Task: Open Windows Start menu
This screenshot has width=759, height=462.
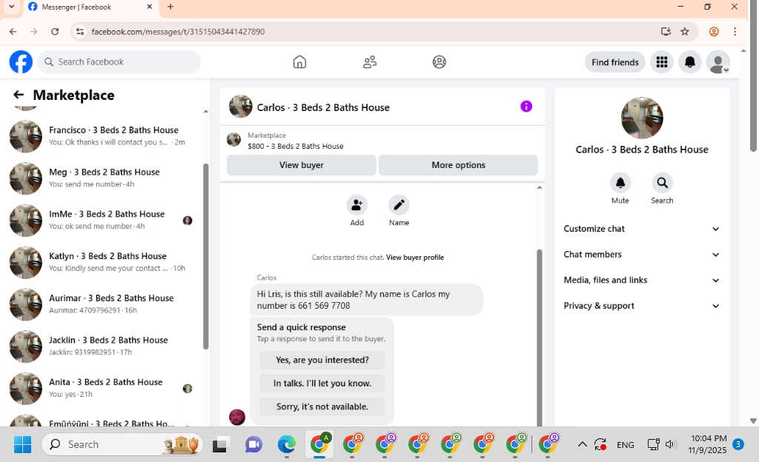Action: pyautogui.click(x=22, y=445)
